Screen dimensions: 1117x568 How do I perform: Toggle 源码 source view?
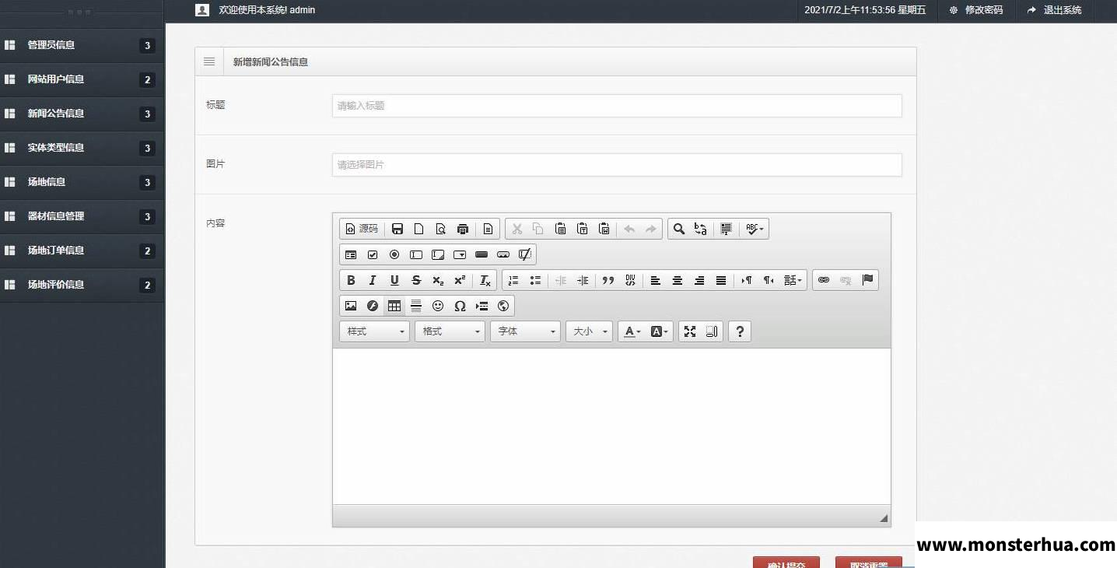(362, 229)
